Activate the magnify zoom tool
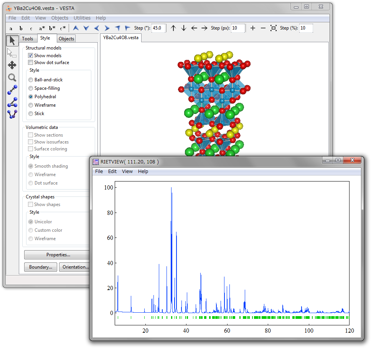Viewport: 371px width, 348px height. click(x=12, y=78)
